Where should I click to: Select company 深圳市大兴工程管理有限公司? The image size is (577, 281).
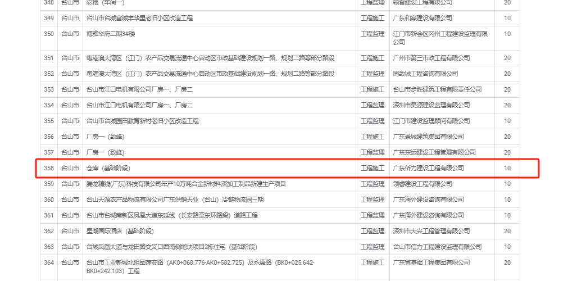click(431, 231)
